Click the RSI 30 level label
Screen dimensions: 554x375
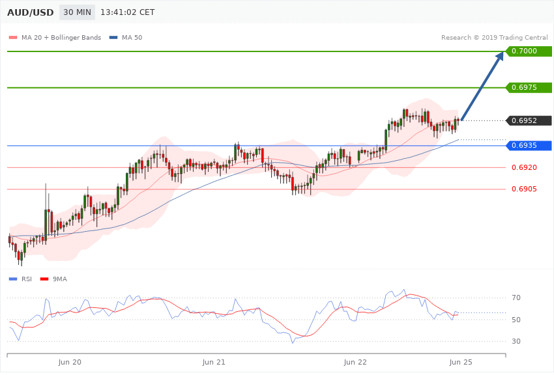pyautogui.click(x=516, y=341)
